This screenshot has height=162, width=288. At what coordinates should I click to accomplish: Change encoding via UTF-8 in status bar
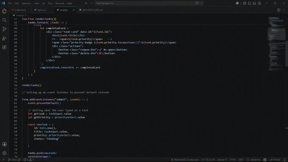point(233,159)
